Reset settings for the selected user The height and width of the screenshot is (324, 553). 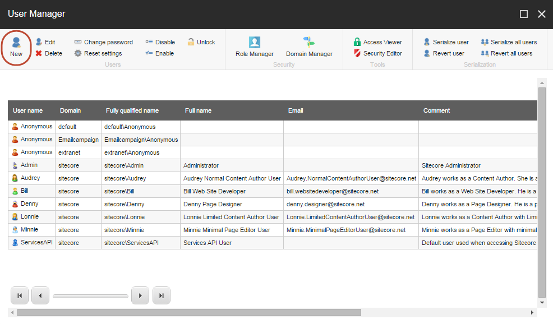point(101,53)
